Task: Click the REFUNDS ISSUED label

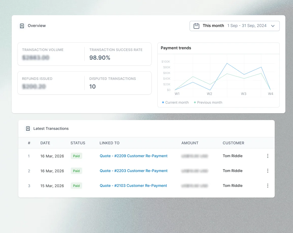Action: (37, 79)
